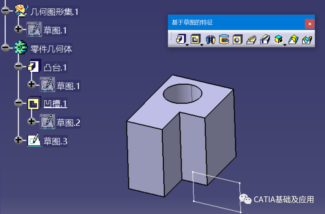Expand the 草图.2 node
Image resolution: width=325 pixels, height=214 pixels.
tap(32, 121)
